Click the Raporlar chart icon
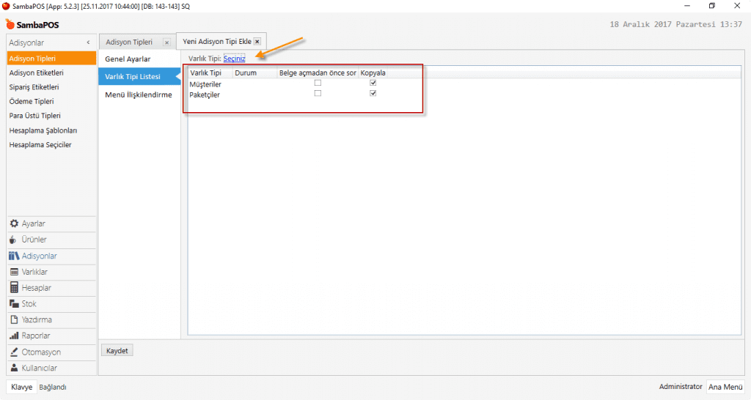Image resolution: width=751 pixels, height=400 pixels. [x=14, y=336]
